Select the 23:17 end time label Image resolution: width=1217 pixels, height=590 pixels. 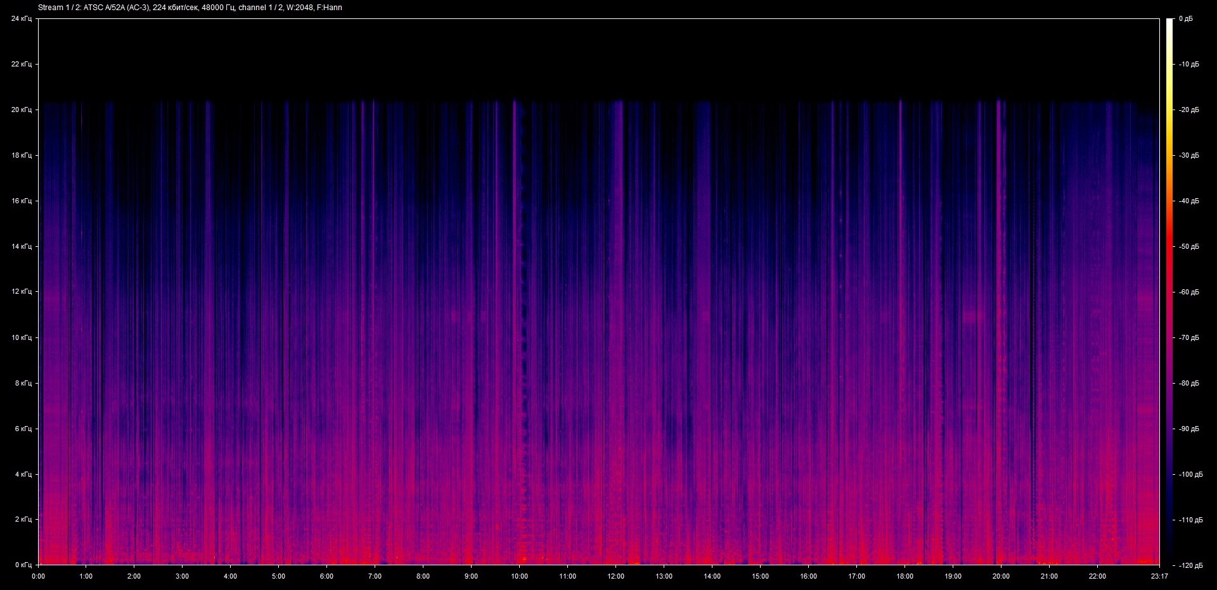(1159, 576)
